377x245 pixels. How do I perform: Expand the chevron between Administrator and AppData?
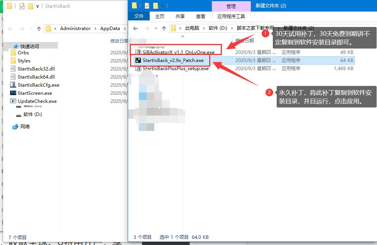coord(95,29)
